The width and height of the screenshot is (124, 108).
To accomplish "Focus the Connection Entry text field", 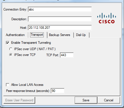I will (60, 9).
